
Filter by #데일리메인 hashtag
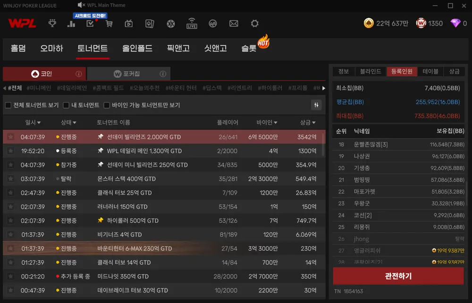pyautogui.click(x=72, y=88)
